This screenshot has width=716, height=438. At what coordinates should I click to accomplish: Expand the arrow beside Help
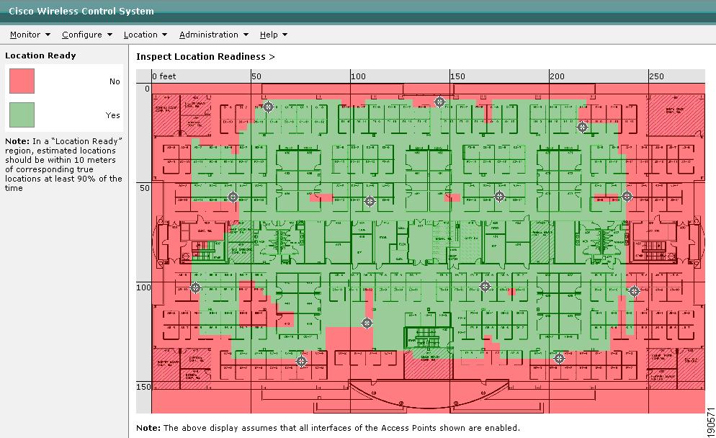point(285,35)
